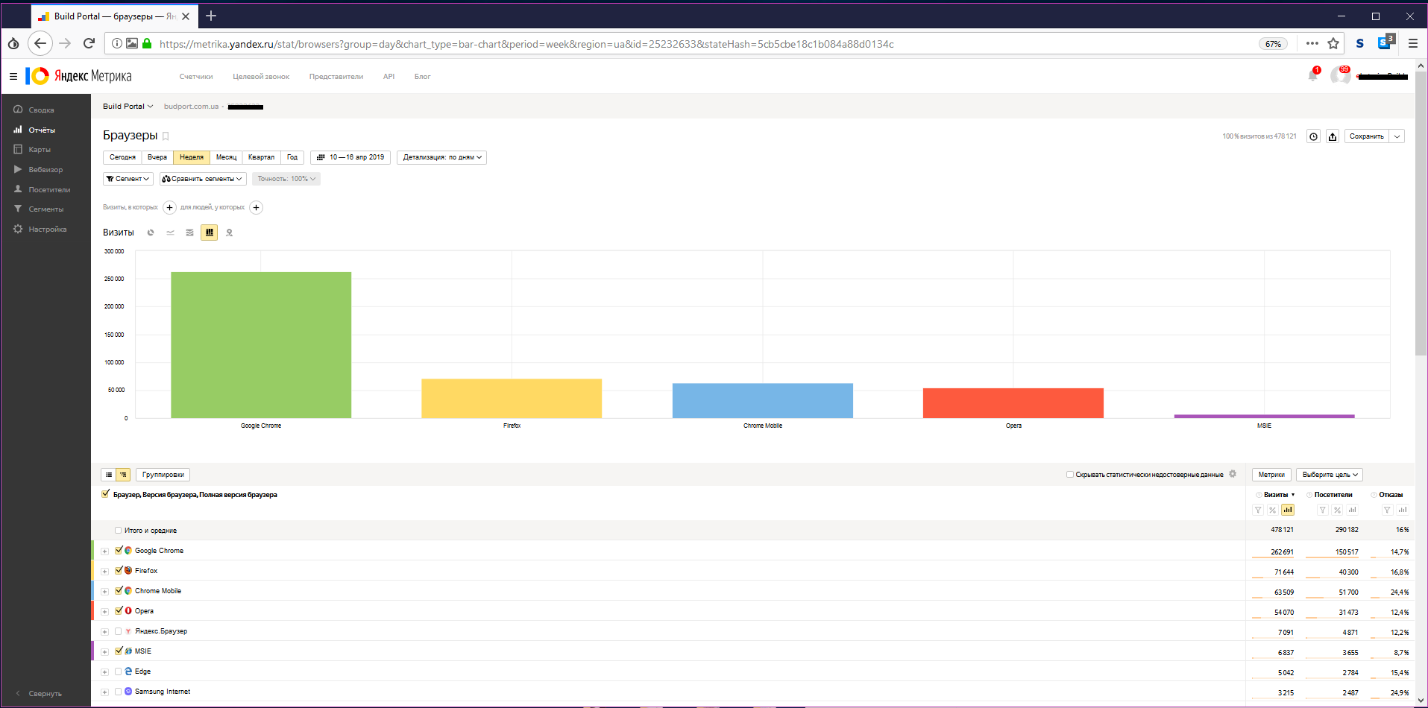
Task: Switch chart to stacked area view
Action: pyautogui.click(x=189, y=233)
